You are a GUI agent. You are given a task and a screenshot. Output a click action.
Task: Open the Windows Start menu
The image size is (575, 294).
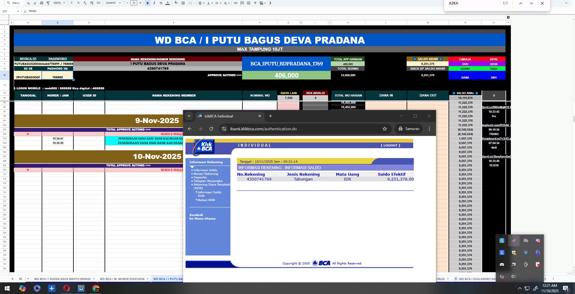coord(7,288)
